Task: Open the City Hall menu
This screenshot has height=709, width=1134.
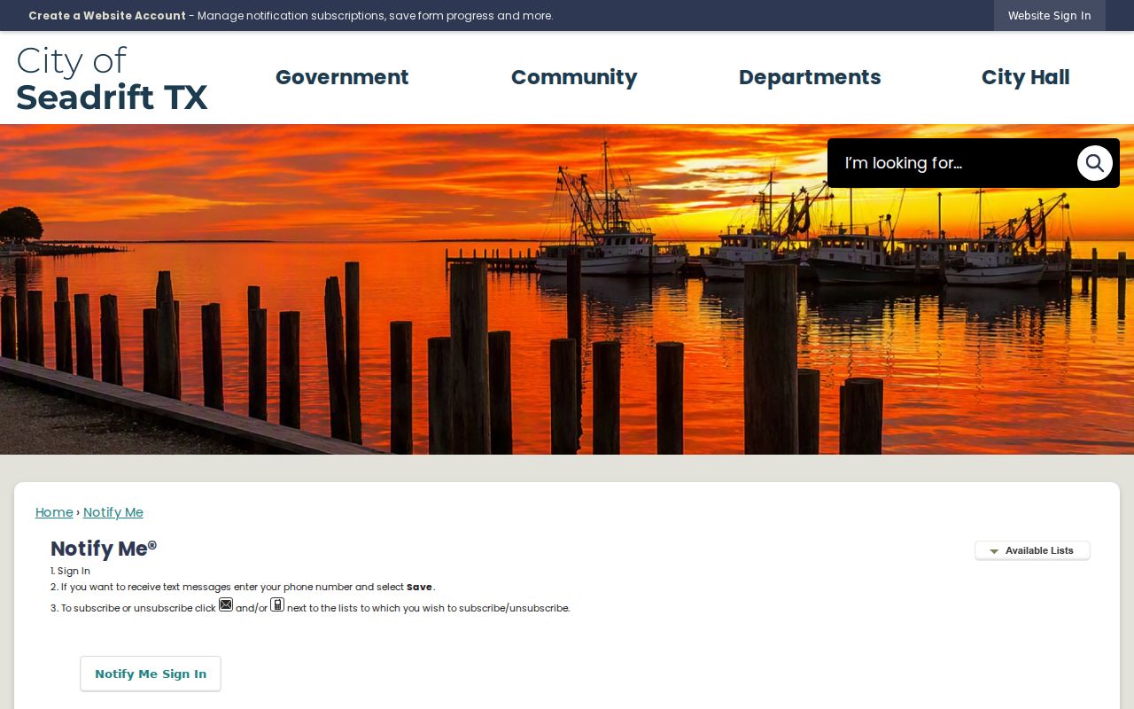Action: (1025, 77)
